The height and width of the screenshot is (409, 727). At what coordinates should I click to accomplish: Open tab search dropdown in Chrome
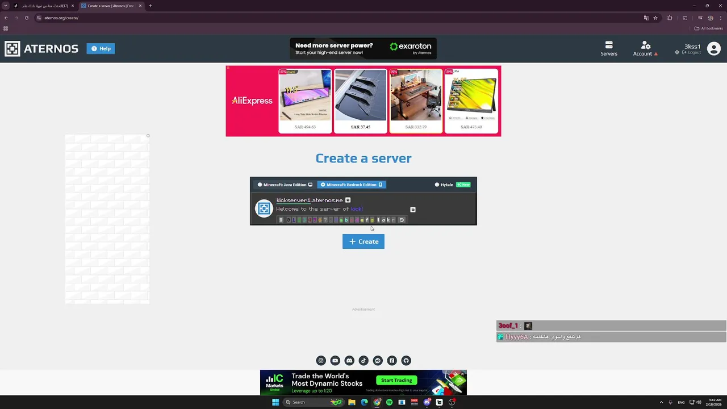[x=5, y=6]
